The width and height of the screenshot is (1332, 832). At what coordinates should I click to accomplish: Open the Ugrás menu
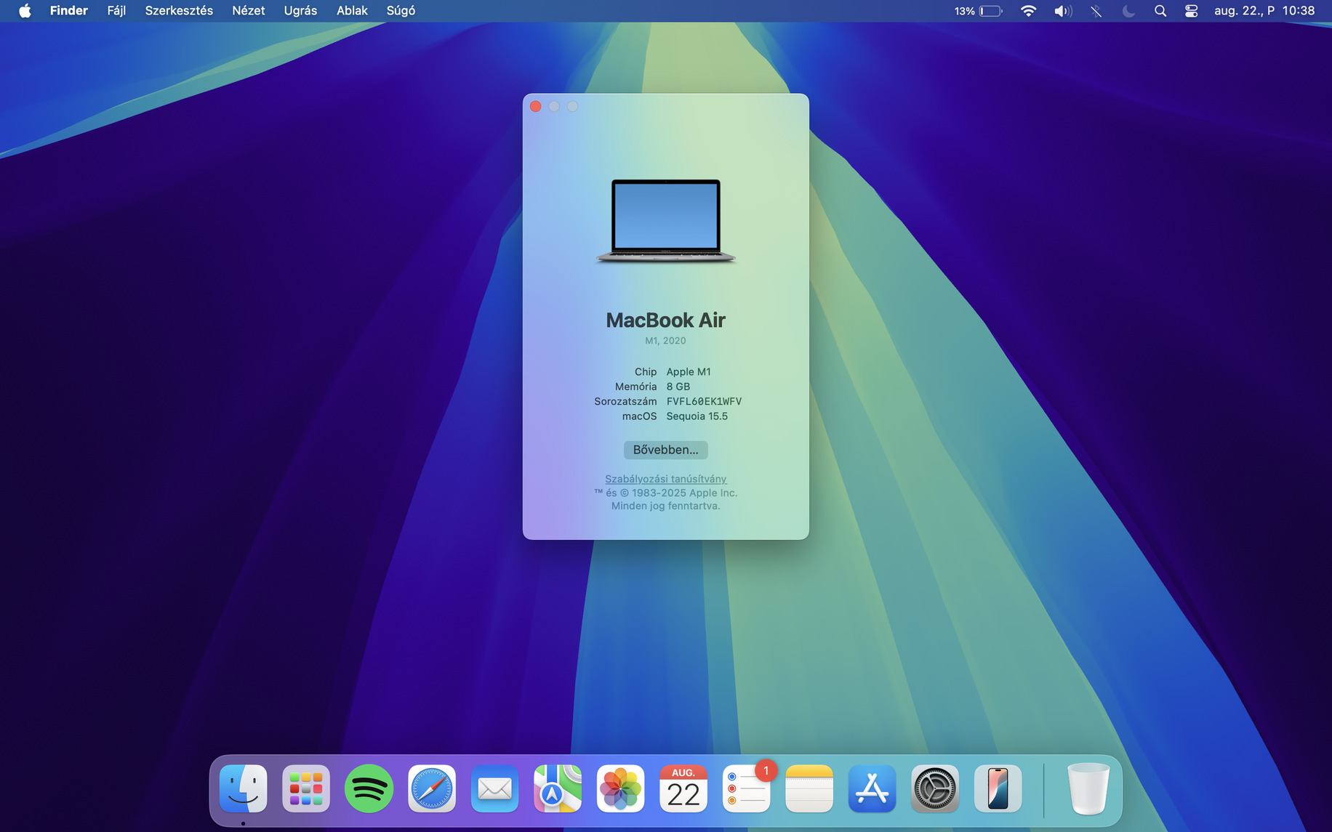(x=300, y=11)
